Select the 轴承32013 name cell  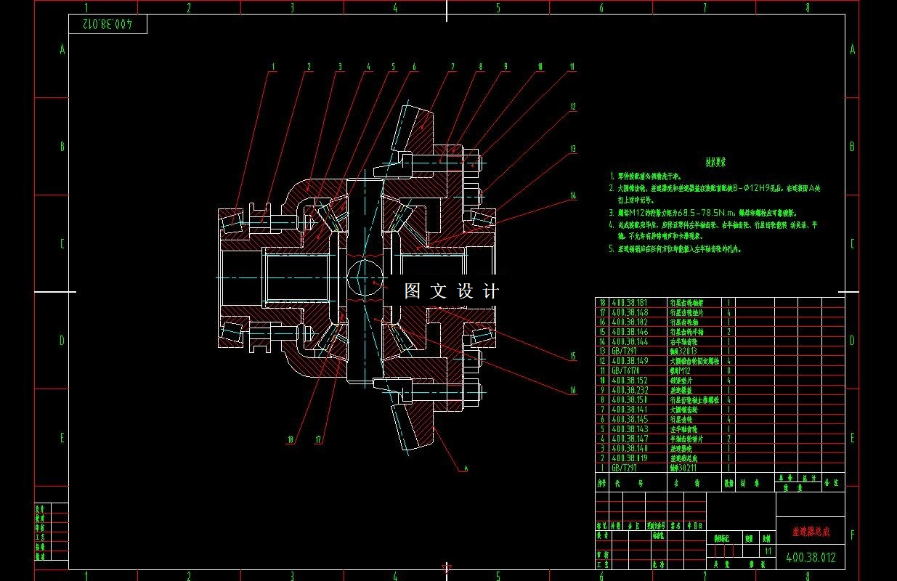[x=683, y=351]
